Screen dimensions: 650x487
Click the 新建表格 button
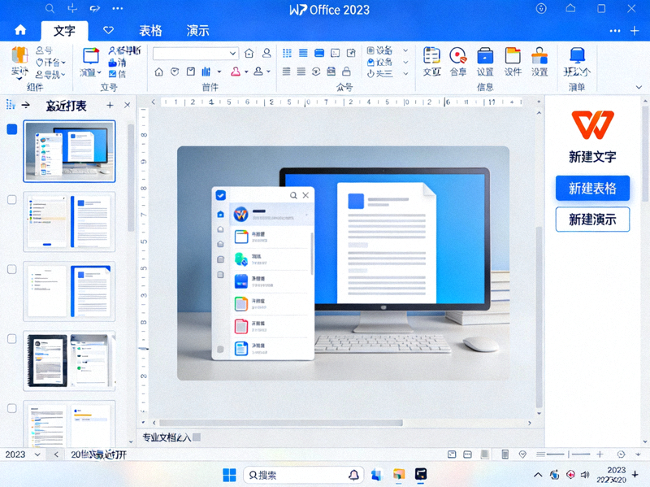592,188
